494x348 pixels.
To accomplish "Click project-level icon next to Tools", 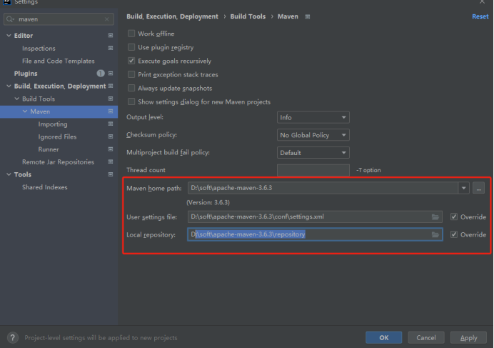I will click(x=111, y=174).
